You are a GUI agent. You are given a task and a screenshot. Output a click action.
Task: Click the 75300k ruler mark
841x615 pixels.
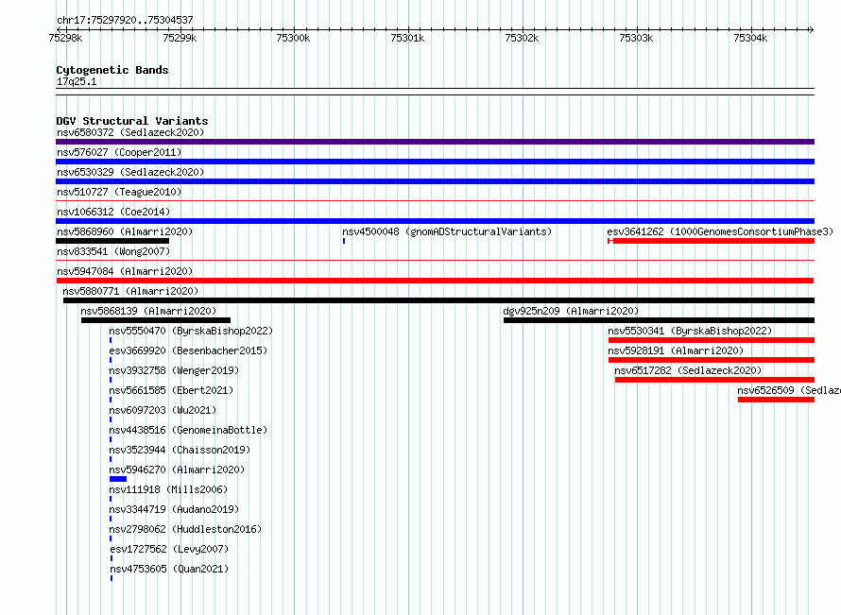coord(293,38)
